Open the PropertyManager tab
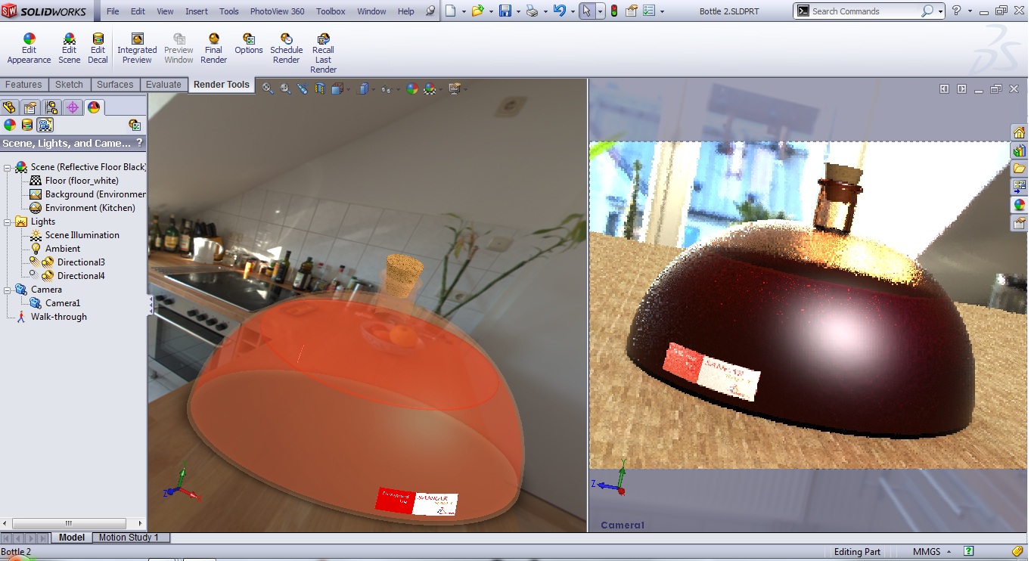Viewport: 1031px width, 561px height. 30,107
